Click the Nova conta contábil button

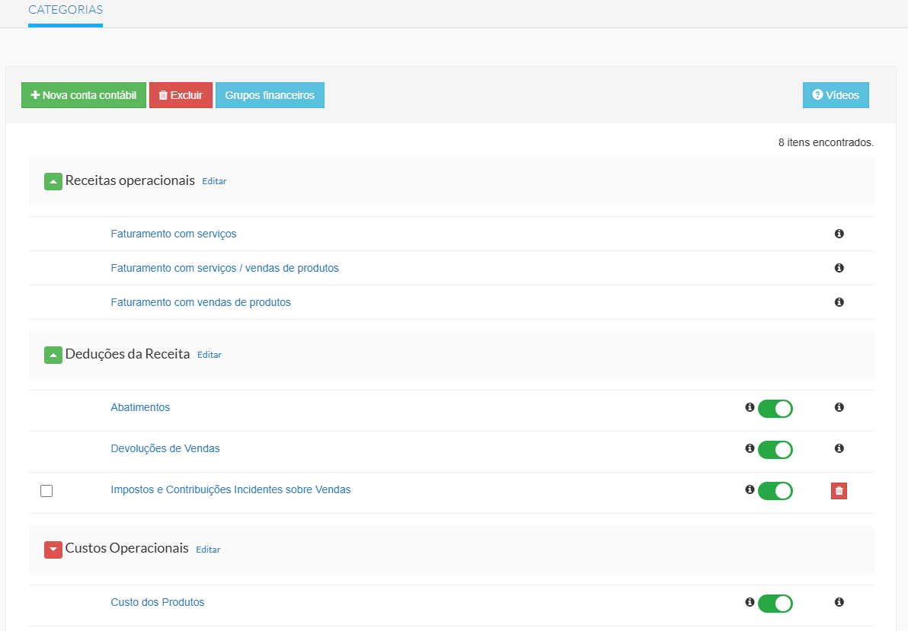coord(84,95)
